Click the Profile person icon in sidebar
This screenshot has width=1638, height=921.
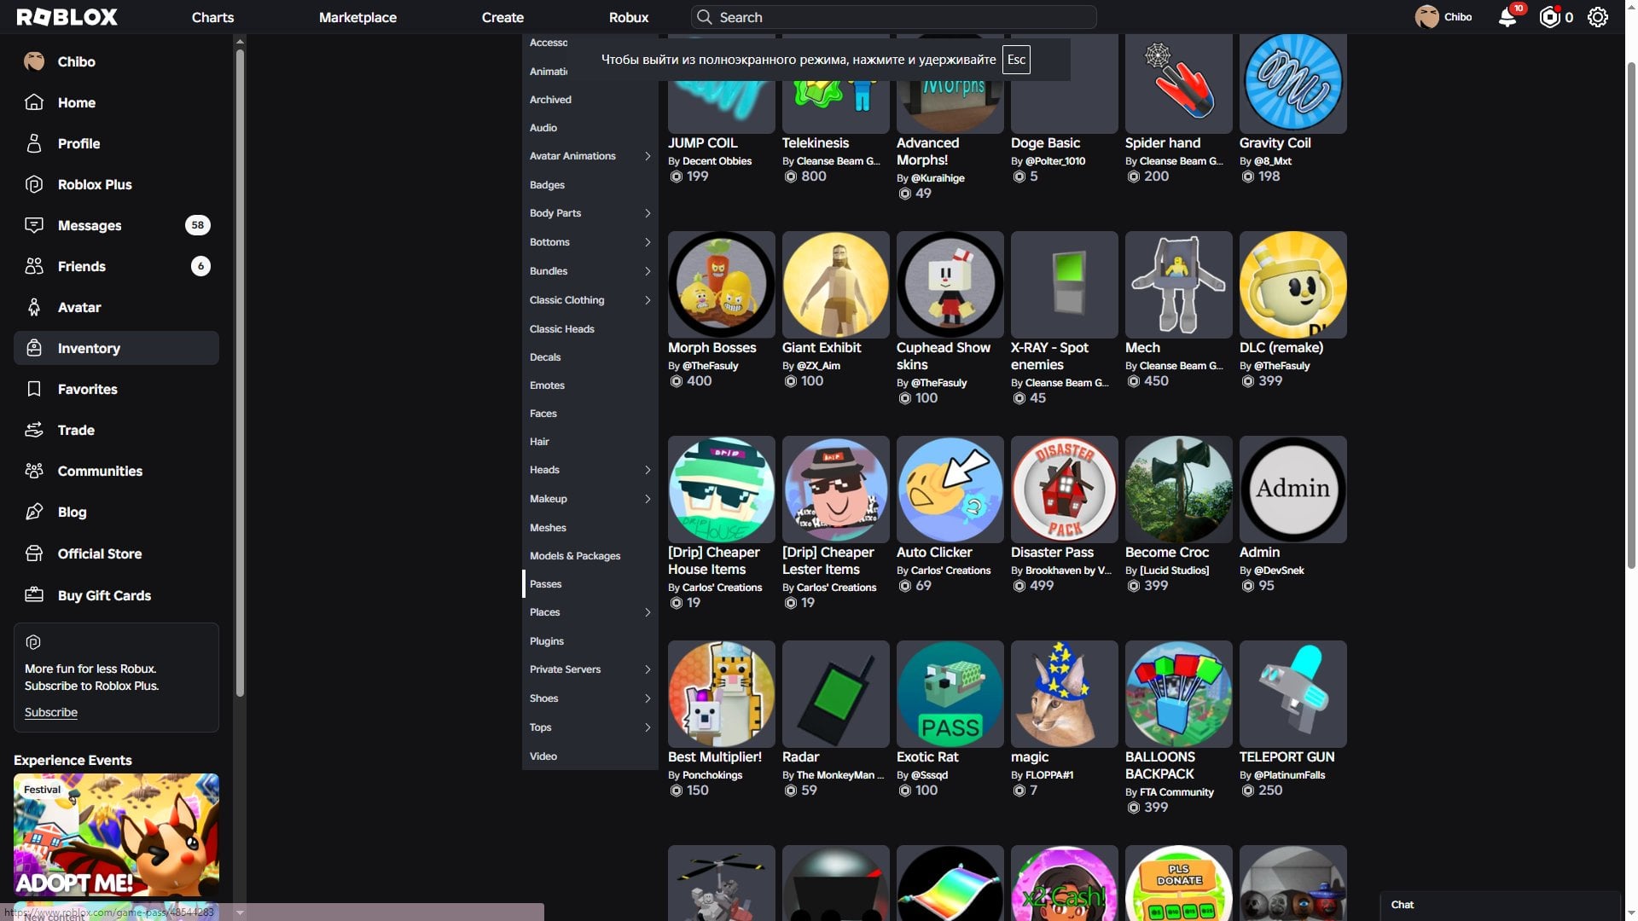coord(34,143)
